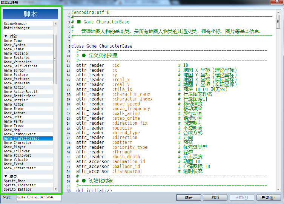Click the 名称 script name input field
Screen dimensions: 284x204
coord(39,197)
